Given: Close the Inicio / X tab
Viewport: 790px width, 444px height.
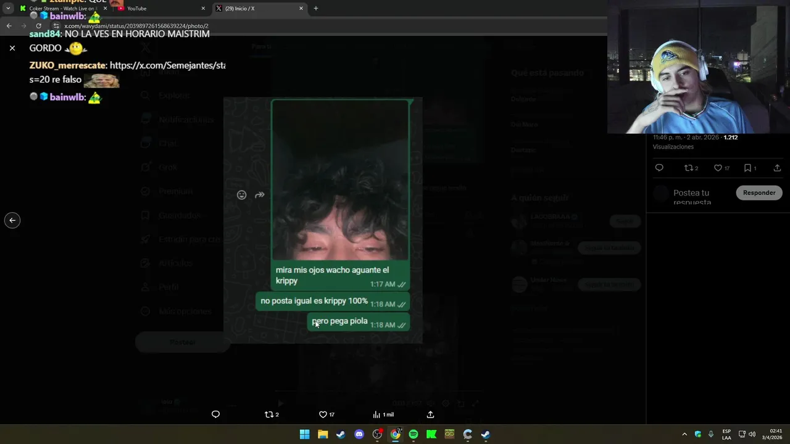Looking at the screenshot, I should tap(301, 9).
